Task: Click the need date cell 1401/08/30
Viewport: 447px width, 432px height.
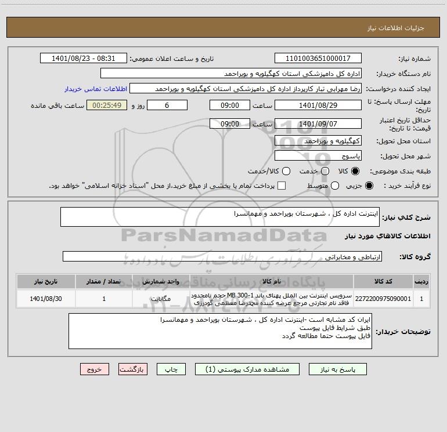Action: (46, 299)
